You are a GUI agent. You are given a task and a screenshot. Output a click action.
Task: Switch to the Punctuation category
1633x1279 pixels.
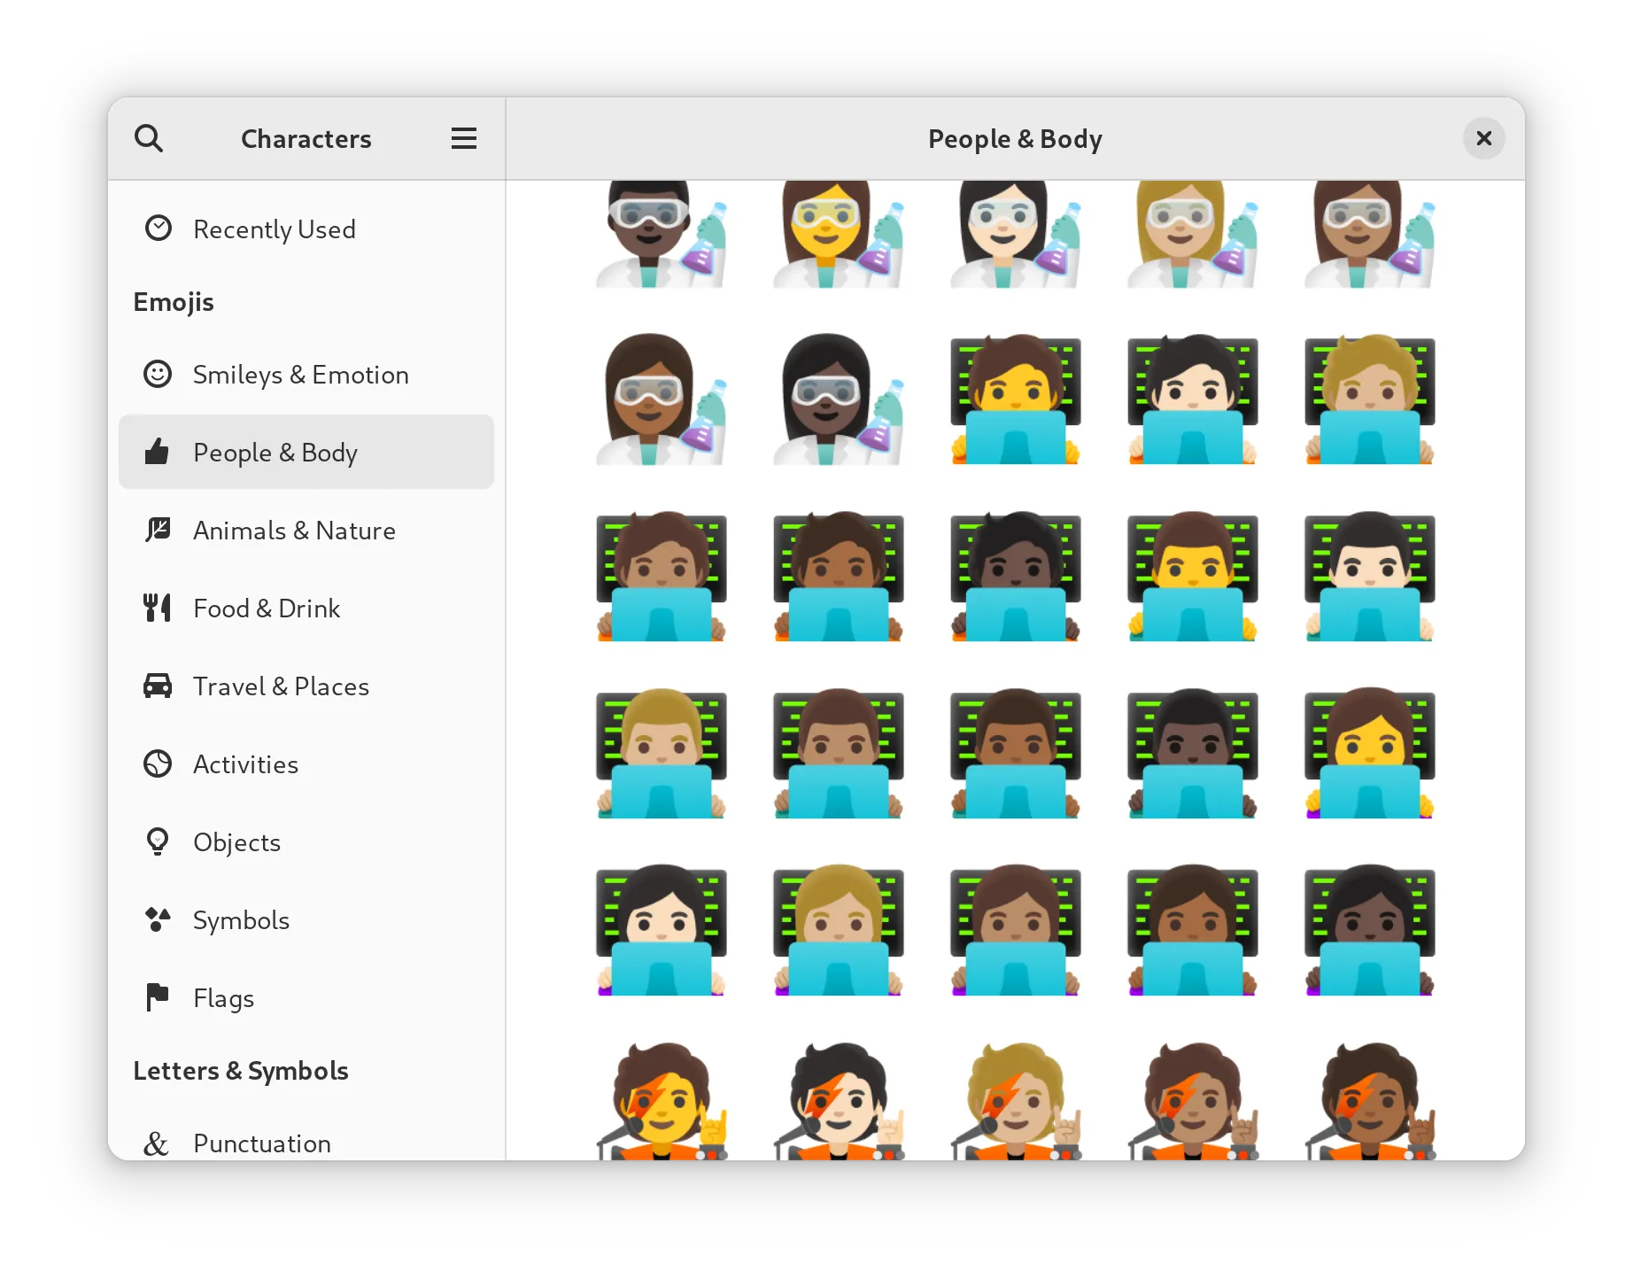point(261,1143)
